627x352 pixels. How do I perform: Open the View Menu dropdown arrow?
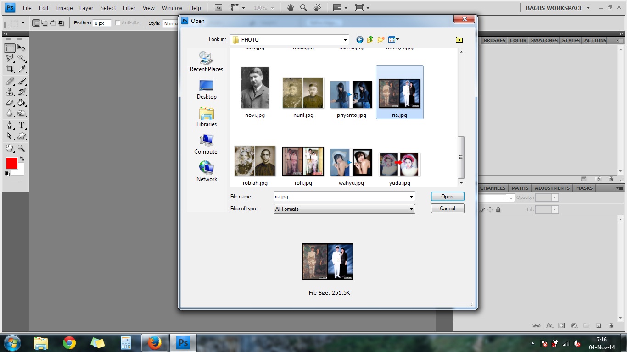[397, 40]
